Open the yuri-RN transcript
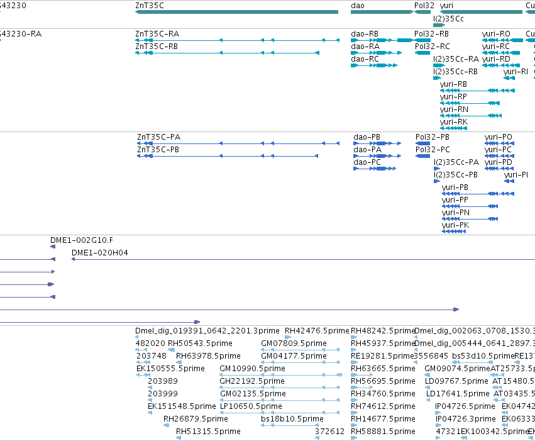The image size is (535, 441). click(x=471, y=116)
